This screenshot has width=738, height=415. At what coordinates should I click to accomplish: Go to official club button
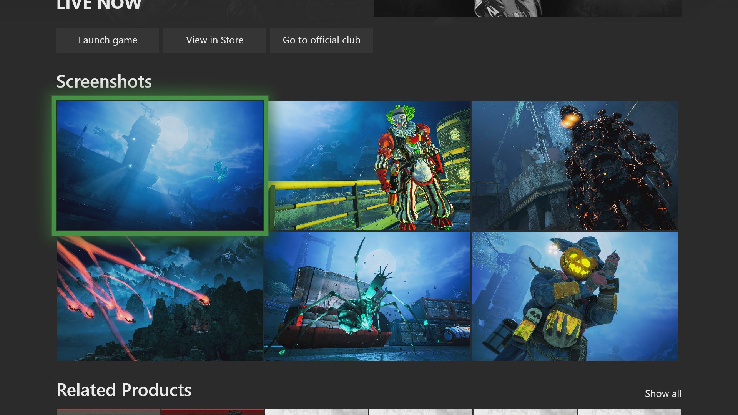pos(321,40)
